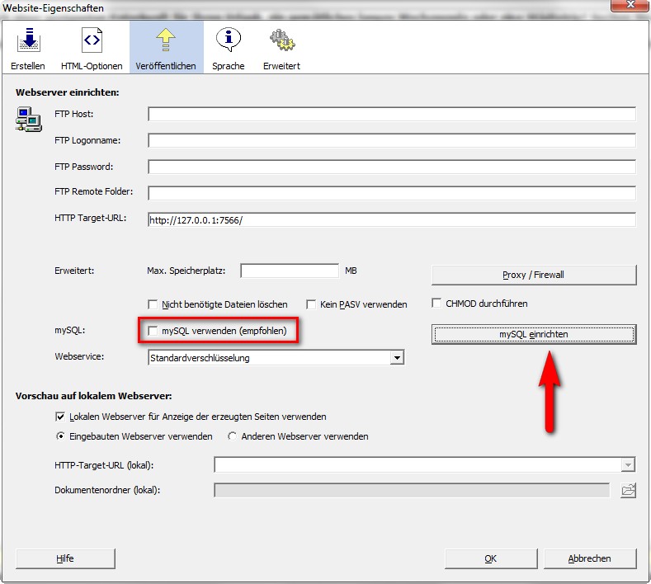The height and width of the screenshot is (584, 651).
Task: Tick Nicht benötigte Dateien löschen
Action: (153, 304)
